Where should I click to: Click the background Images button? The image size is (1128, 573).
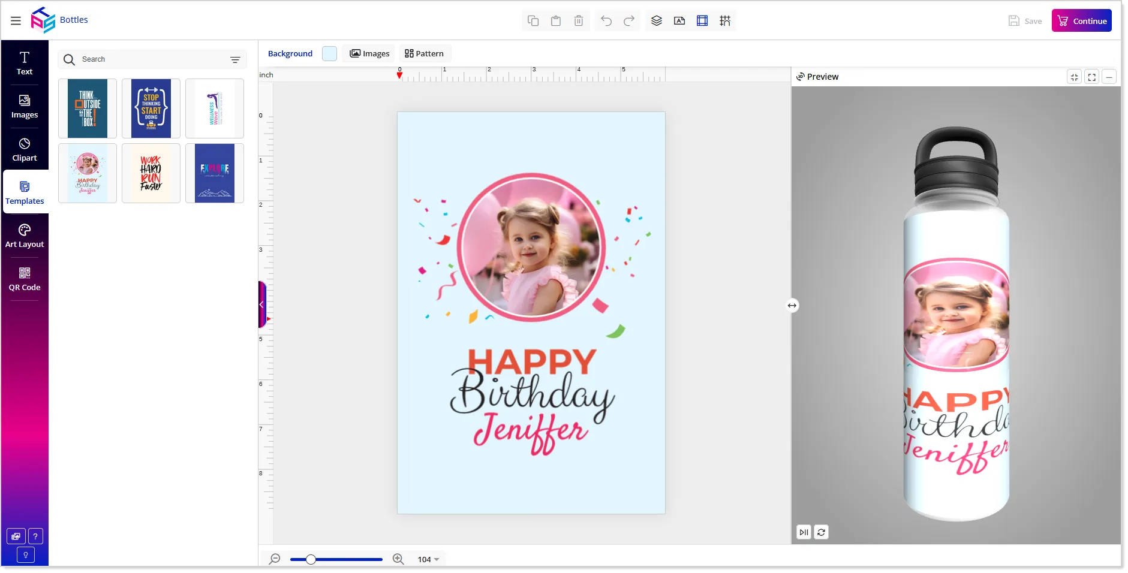pyautogui.click(x=369, y=53)
